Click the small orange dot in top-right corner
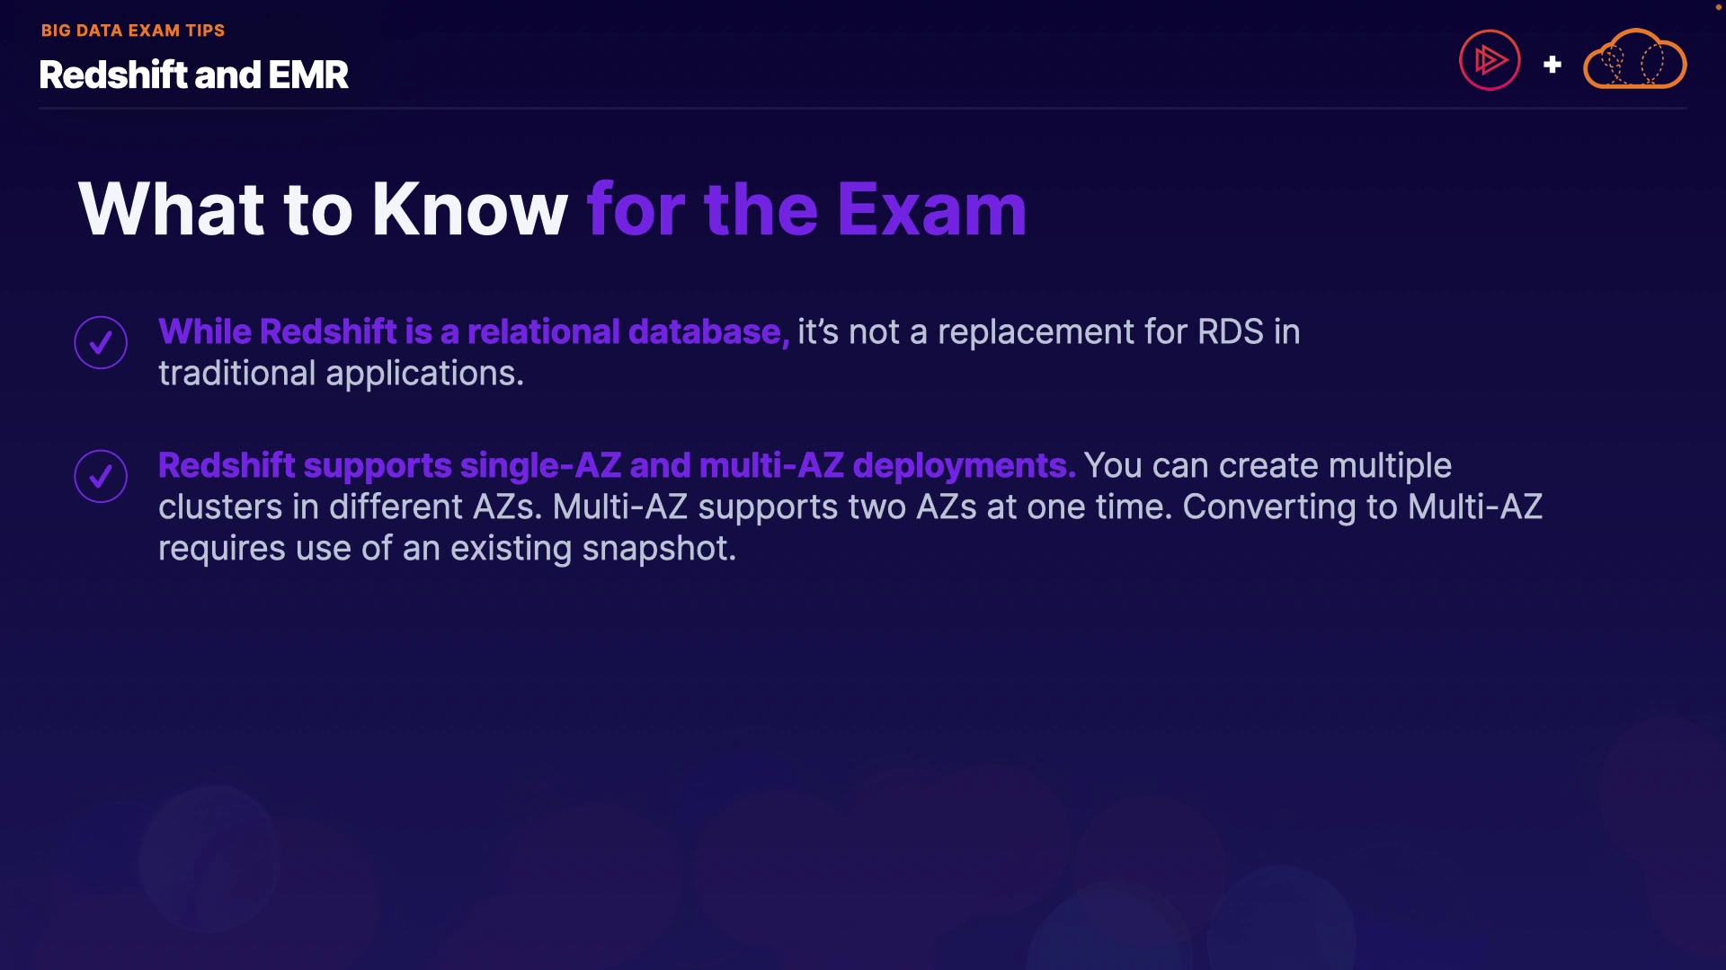 pos(1718,7)
